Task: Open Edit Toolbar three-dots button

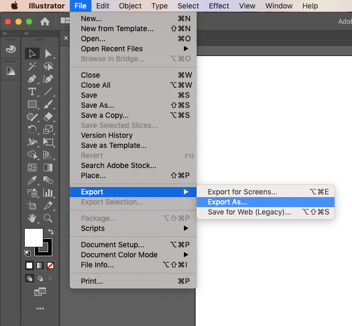Action: pos(40,309)
